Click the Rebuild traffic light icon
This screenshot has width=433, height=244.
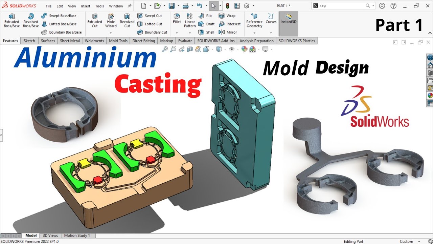[x=228, y=6]
